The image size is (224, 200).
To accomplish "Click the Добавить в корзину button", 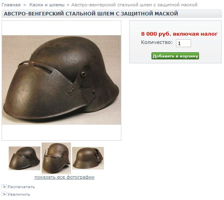I will coord(175,56).
